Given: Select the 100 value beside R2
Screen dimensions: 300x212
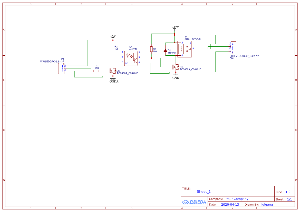Looking at the screenshot, I should pos(116,49).
